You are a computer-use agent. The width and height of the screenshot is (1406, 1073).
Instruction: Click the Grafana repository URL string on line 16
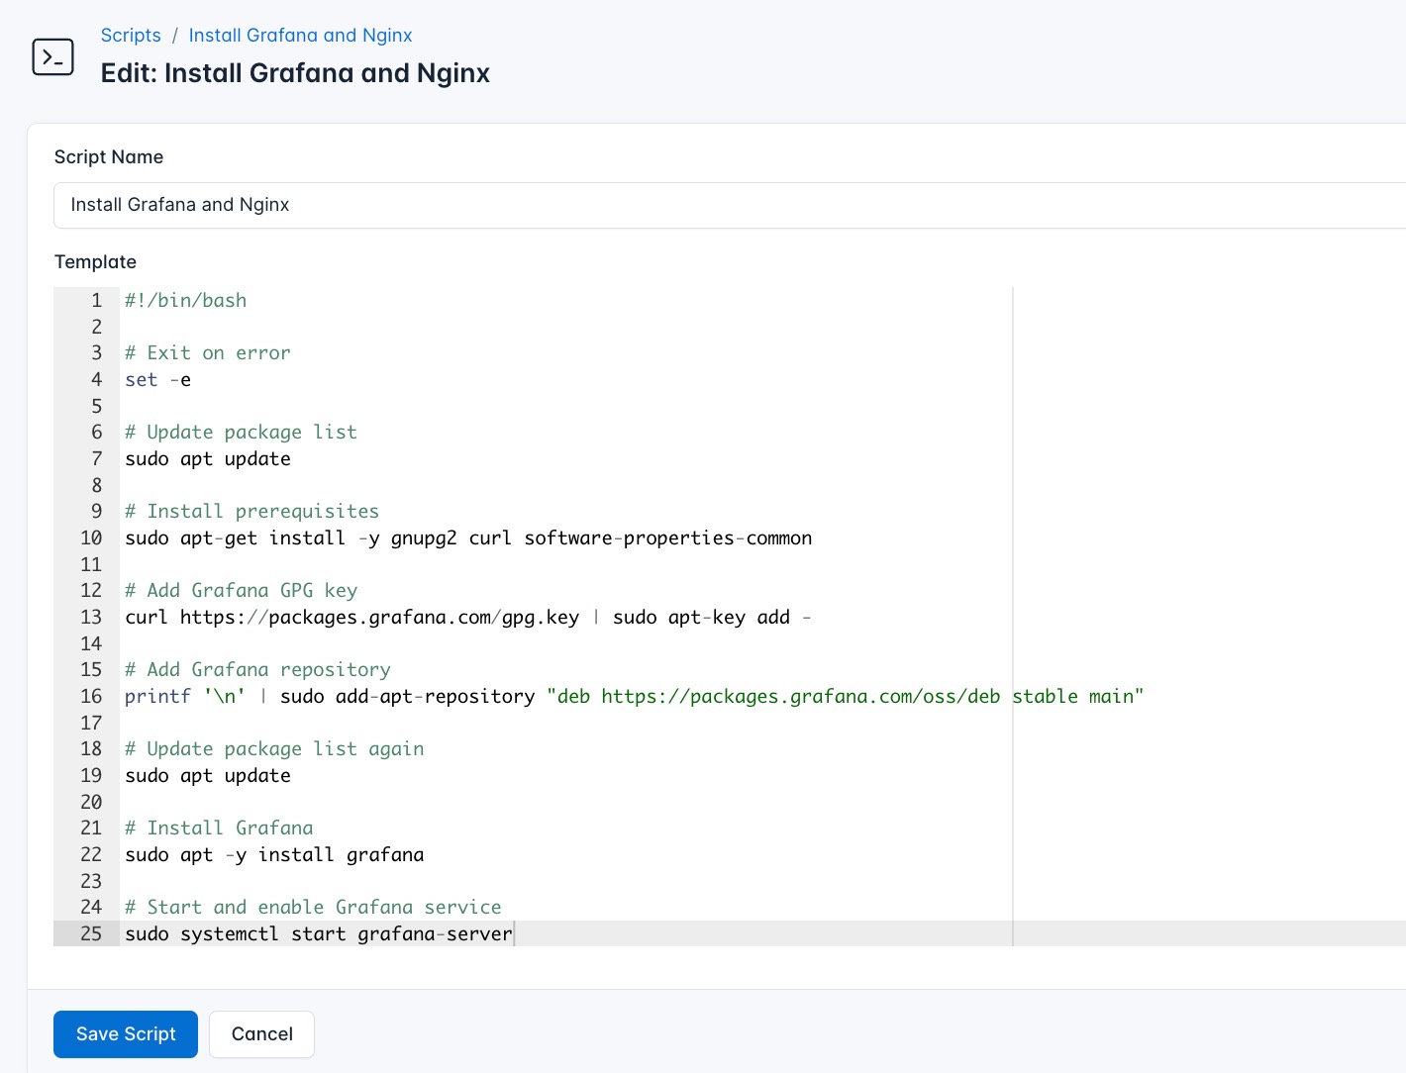click(x=847, y=696)
